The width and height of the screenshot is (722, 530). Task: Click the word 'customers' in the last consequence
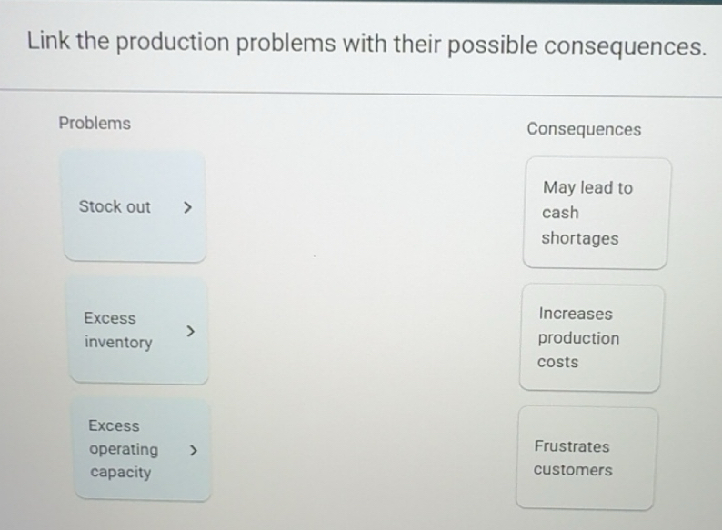tap(573, 470)
